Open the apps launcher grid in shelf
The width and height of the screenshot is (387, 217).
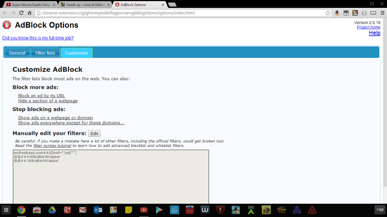tap(6, 210)
